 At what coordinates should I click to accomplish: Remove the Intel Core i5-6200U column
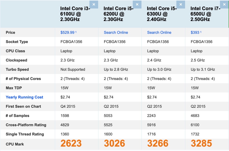point(137,4)
